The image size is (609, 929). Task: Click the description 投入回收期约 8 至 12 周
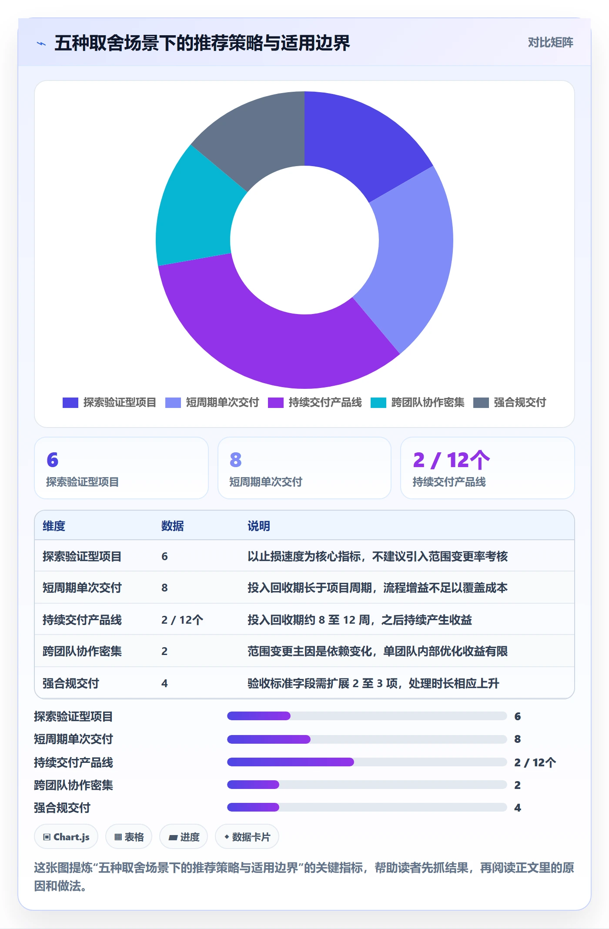[360, 620]
